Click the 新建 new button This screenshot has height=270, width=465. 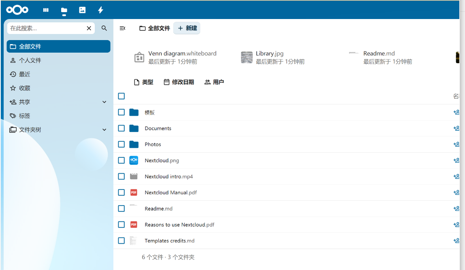click(x=187, y=28)
